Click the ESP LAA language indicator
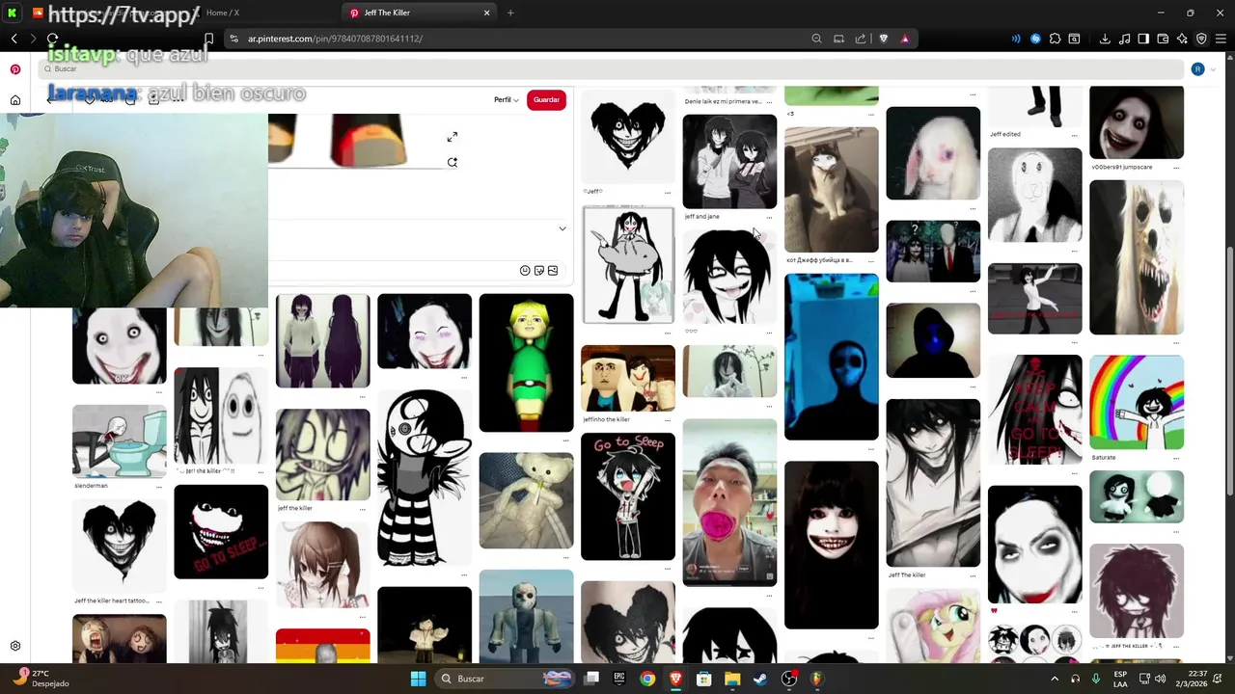1235x694 pixels. point(1120,679)
